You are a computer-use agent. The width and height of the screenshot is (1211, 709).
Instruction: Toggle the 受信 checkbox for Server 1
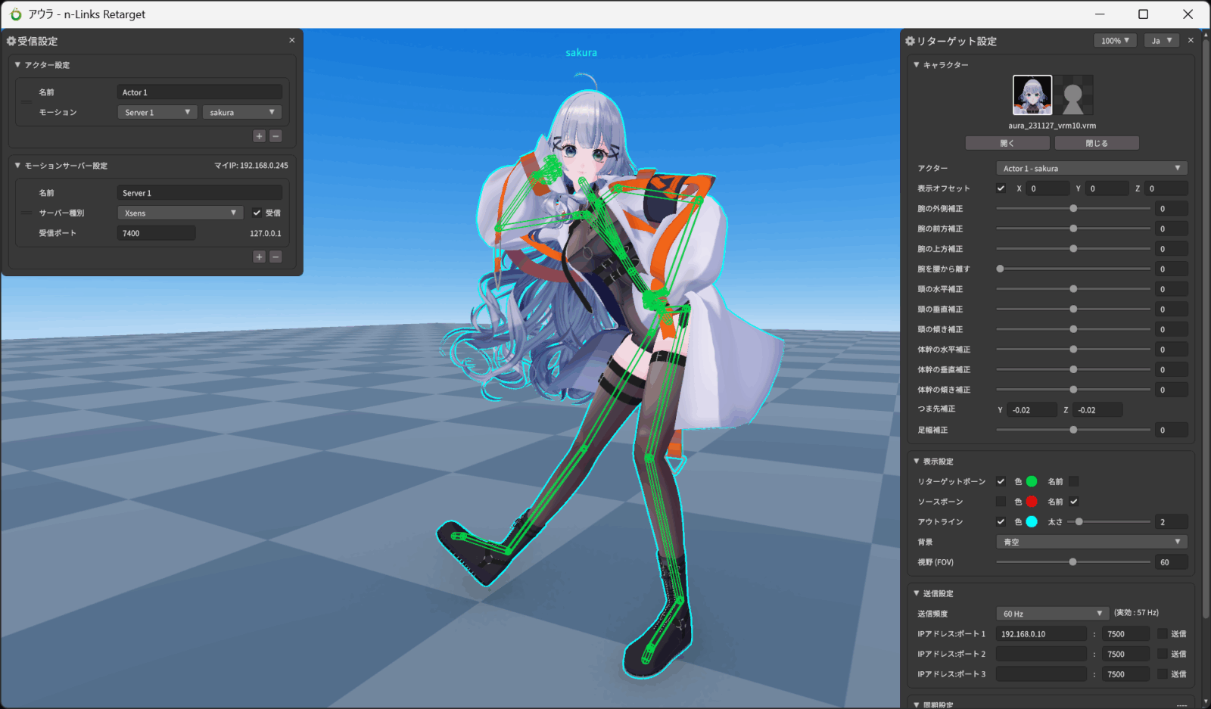tap(257, 213)
